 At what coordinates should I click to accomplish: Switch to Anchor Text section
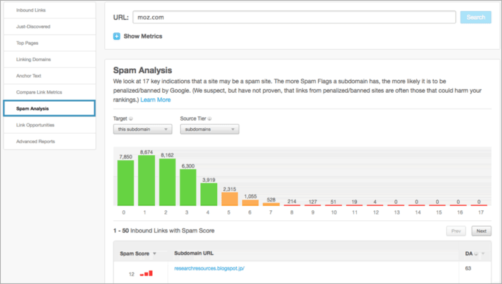[30, 76]
